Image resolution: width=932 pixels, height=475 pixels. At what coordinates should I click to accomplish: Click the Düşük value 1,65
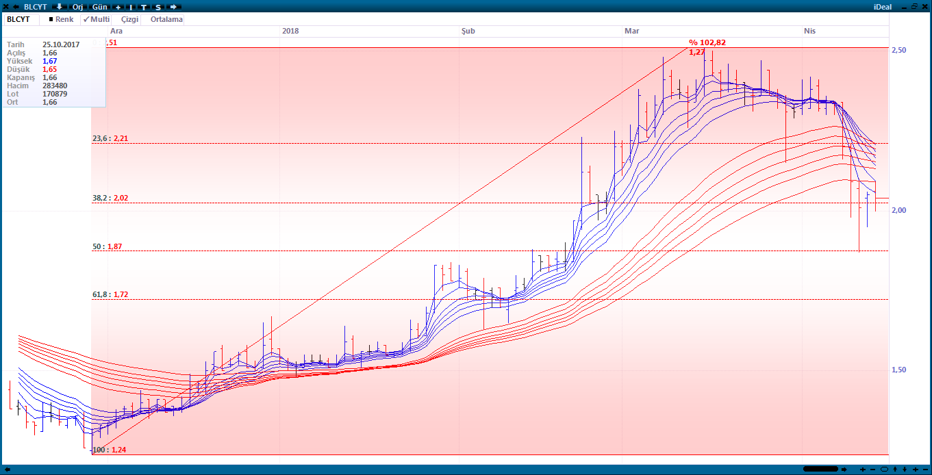(x=49, y=69)
